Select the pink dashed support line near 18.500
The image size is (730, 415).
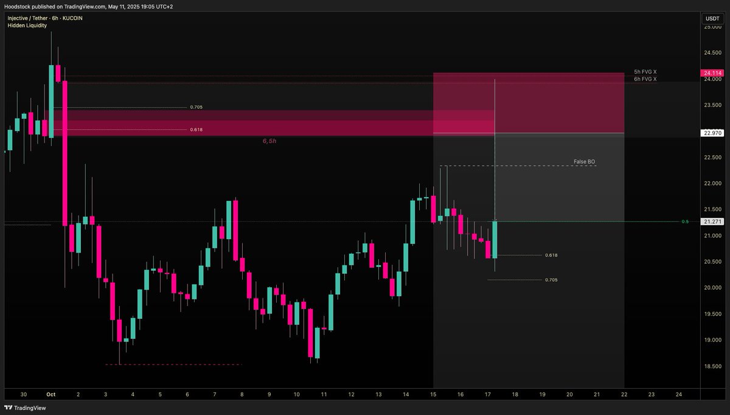tap(174, 364)
